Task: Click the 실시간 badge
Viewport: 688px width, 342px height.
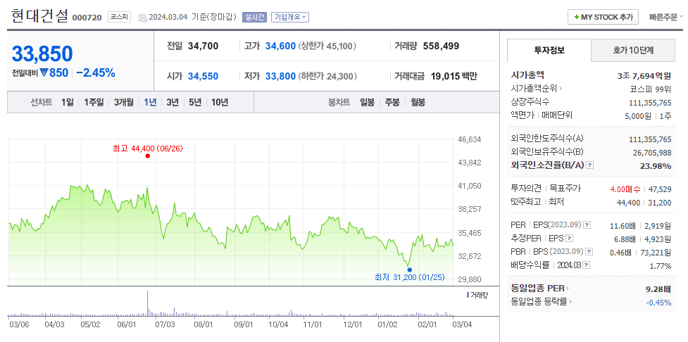Action: click(x=255, y=17)
